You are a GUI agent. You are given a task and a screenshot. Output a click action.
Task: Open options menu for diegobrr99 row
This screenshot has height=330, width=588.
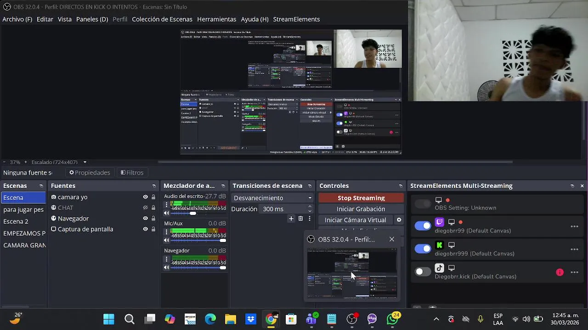point(574,226)
